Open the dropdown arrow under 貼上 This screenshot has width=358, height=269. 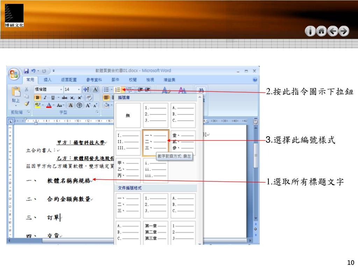(16, 106)
